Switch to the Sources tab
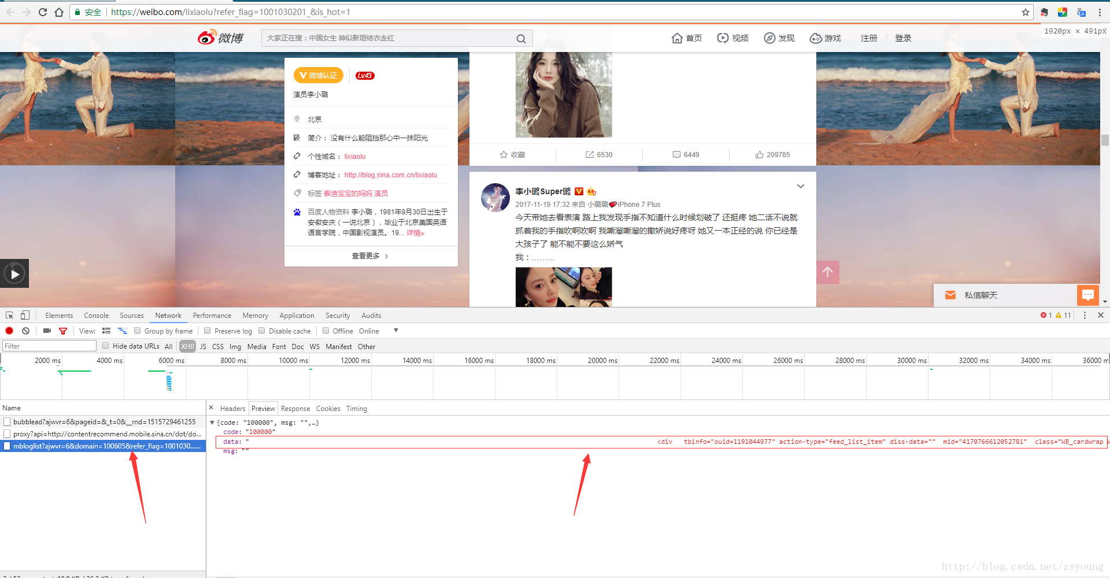1110x578 pixels. (132, 316)
